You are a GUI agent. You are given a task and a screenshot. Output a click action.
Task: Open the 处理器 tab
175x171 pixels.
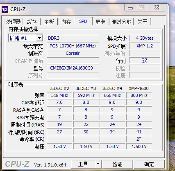pyautogui.click(x=13, y=22)
